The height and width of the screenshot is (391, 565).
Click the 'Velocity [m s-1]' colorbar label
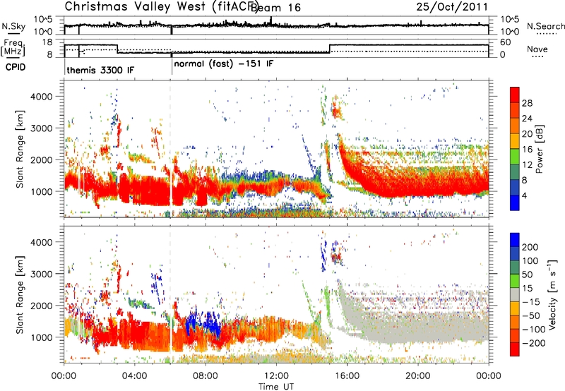(x=552, y=295)
